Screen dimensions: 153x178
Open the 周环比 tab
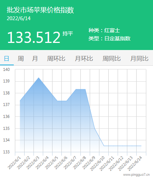point(56,59)
